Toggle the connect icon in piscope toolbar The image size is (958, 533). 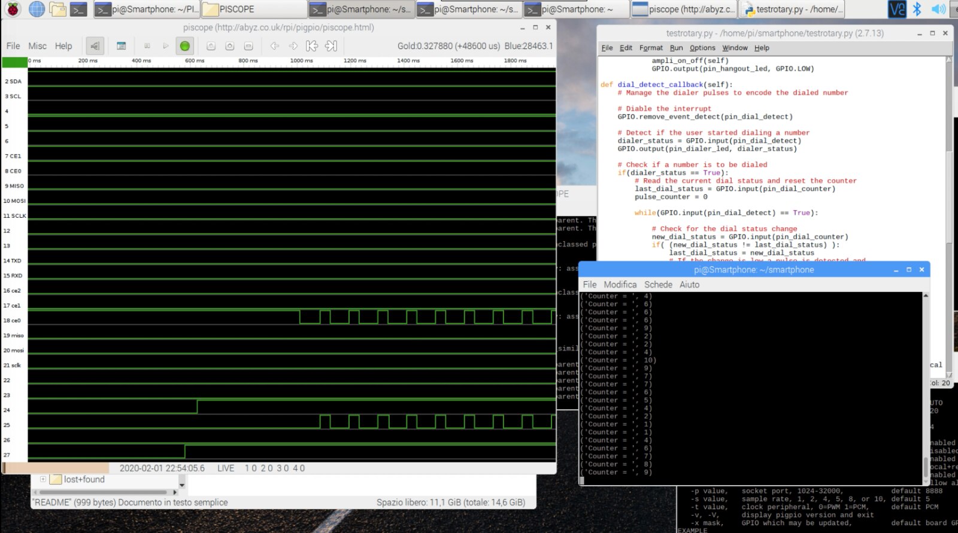tap(95, 46)
